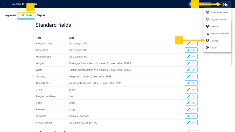Click the page vertical scrollbar
235x132 pixels.
tap(232, 43)
